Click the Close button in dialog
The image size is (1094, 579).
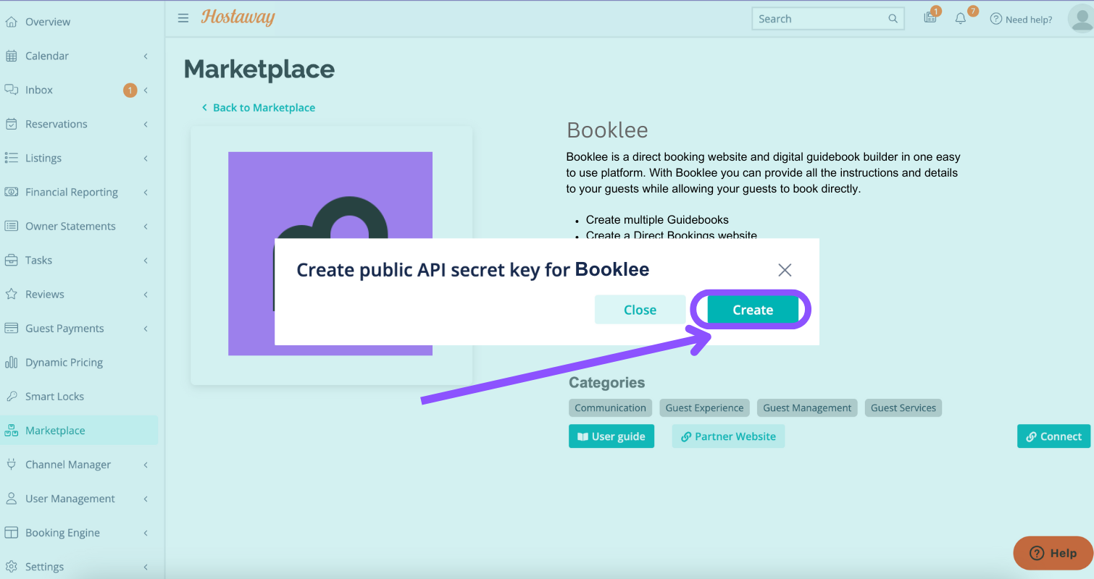(640, 310)
